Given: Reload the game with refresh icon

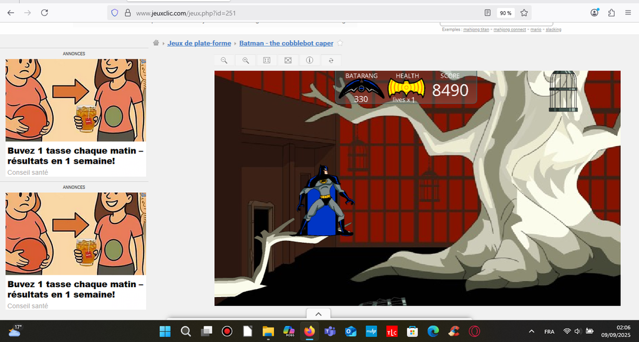Looking at the screenshot, I should click(331, 61).
